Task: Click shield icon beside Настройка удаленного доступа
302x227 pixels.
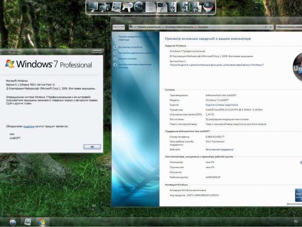Action: (115, 53)
